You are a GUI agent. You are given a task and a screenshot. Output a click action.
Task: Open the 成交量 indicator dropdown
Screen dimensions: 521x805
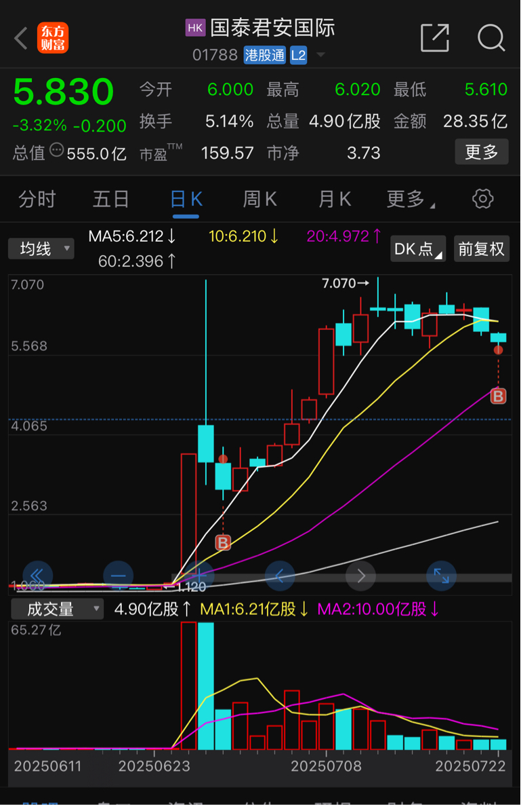pyautogui.click(x=57, y=610)
